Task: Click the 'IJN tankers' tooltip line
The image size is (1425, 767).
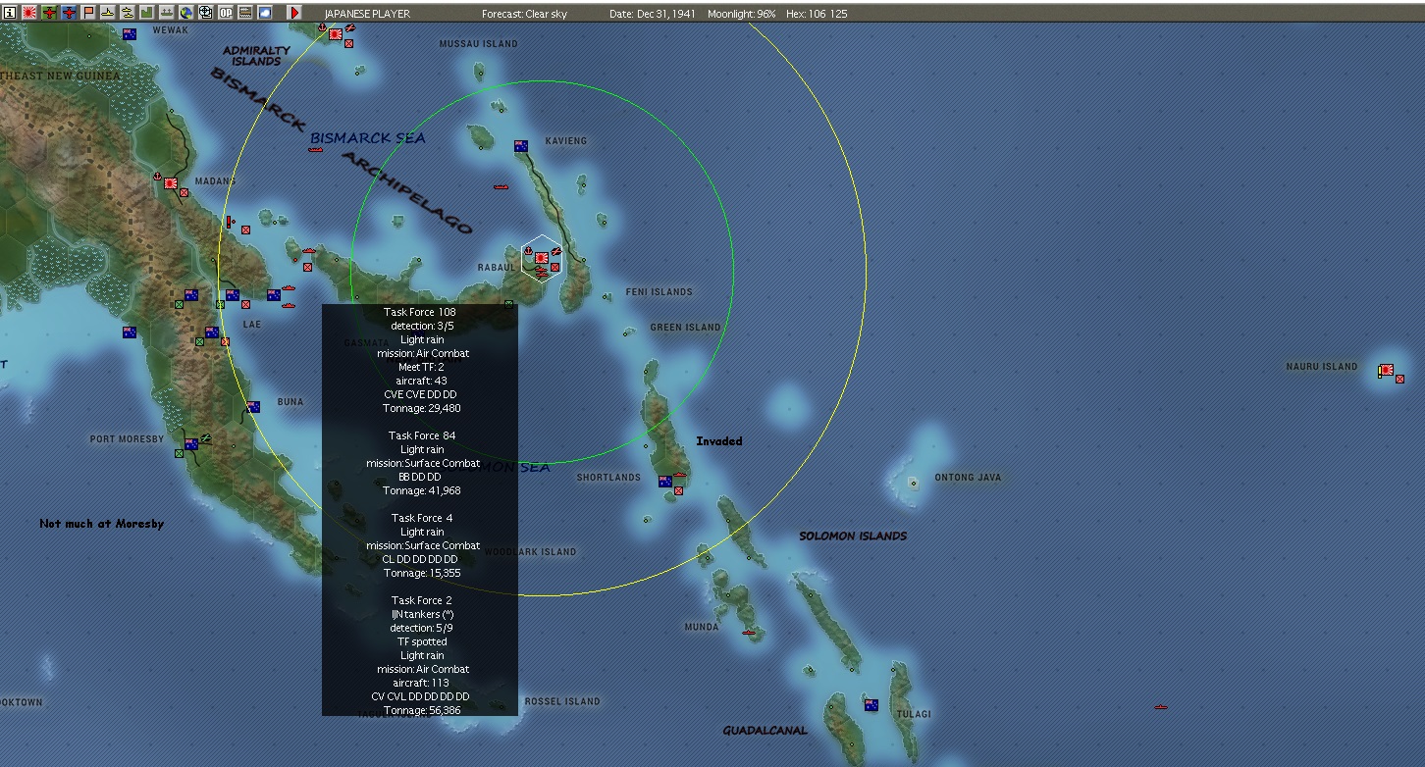Action: coord(422,614)
